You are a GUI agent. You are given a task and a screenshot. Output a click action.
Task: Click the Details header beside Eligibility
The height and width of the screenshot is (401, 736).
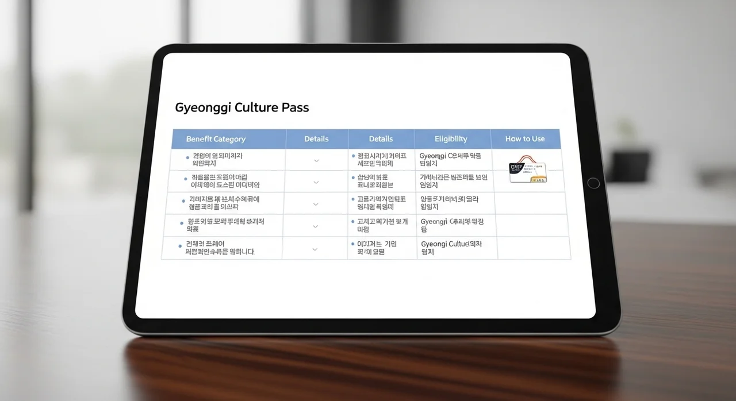point(381,139)
